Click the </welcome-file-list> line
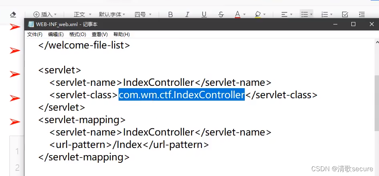This screenshot has height=176, width=379. point(84,45)
